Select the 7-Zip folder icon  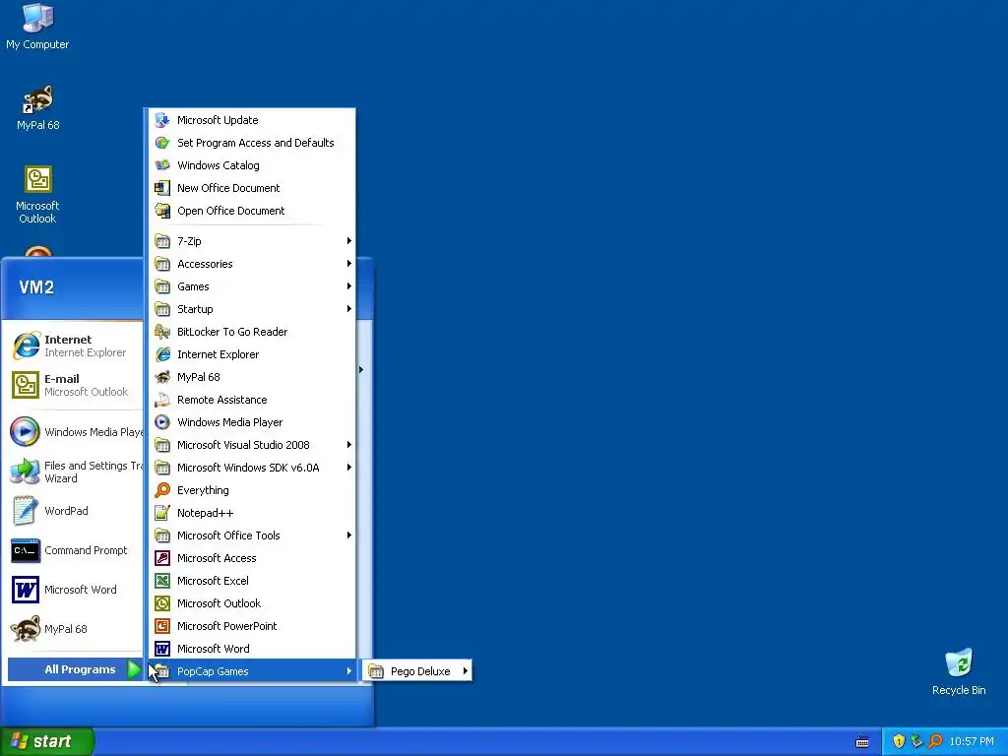(x=162, y=241)
